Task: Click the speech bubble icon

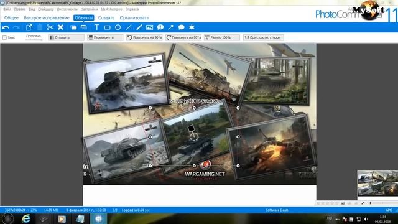Action: [181, 27]
